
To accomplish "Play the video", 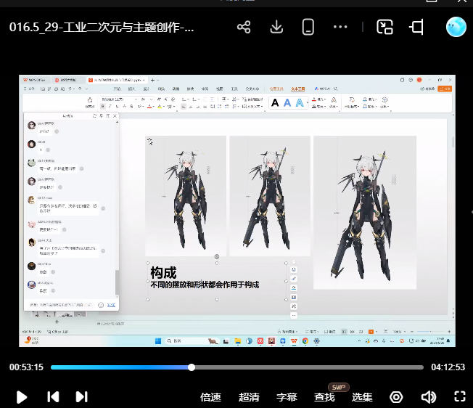I will [x=22, y=397].
